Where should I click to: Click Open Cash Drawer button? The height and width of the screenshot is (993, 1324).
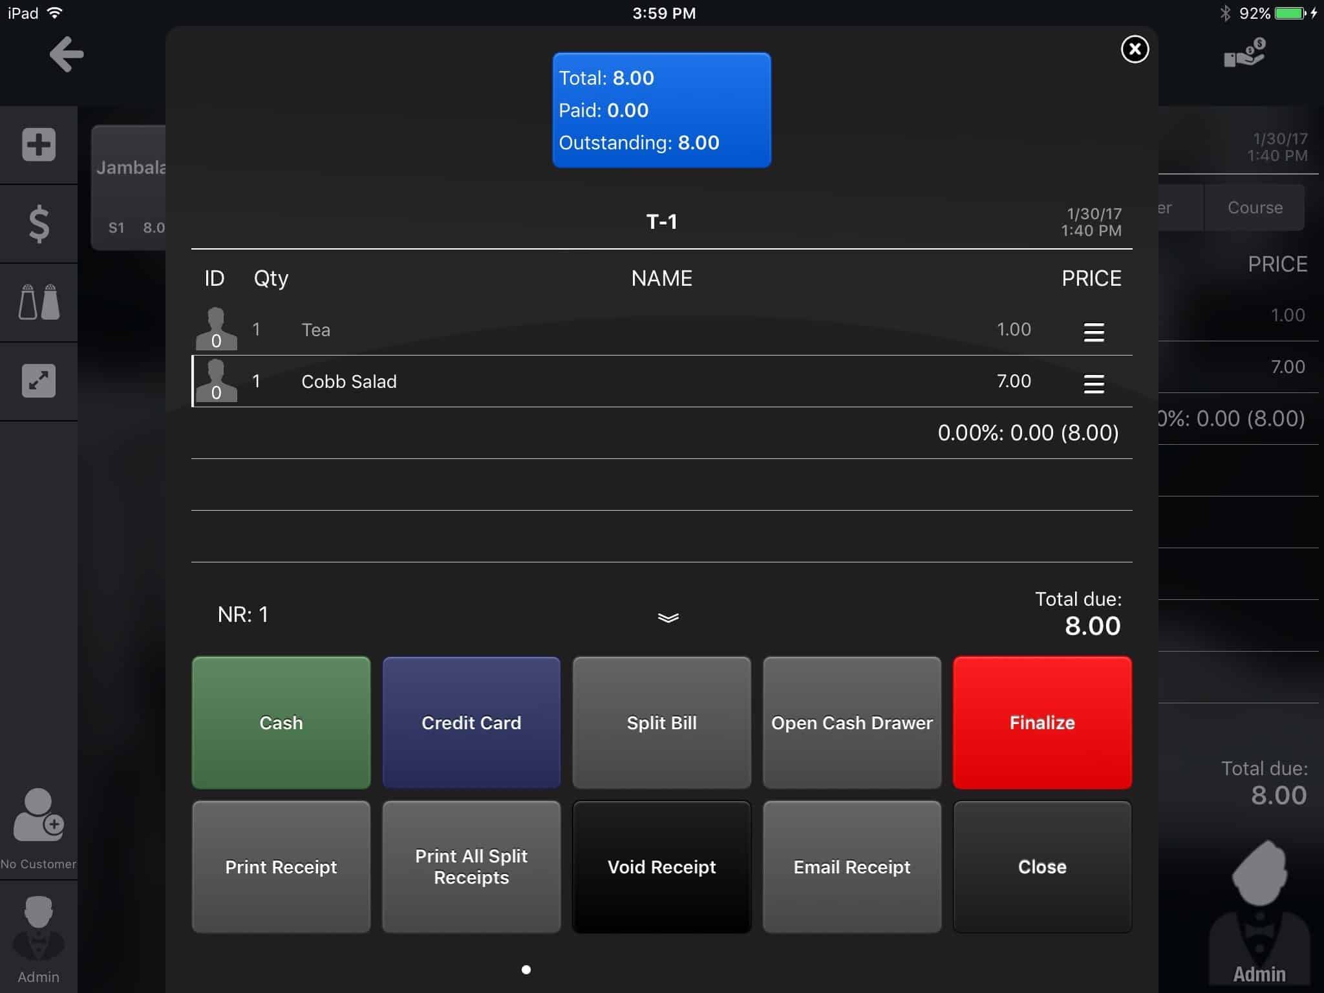(852, 723)
